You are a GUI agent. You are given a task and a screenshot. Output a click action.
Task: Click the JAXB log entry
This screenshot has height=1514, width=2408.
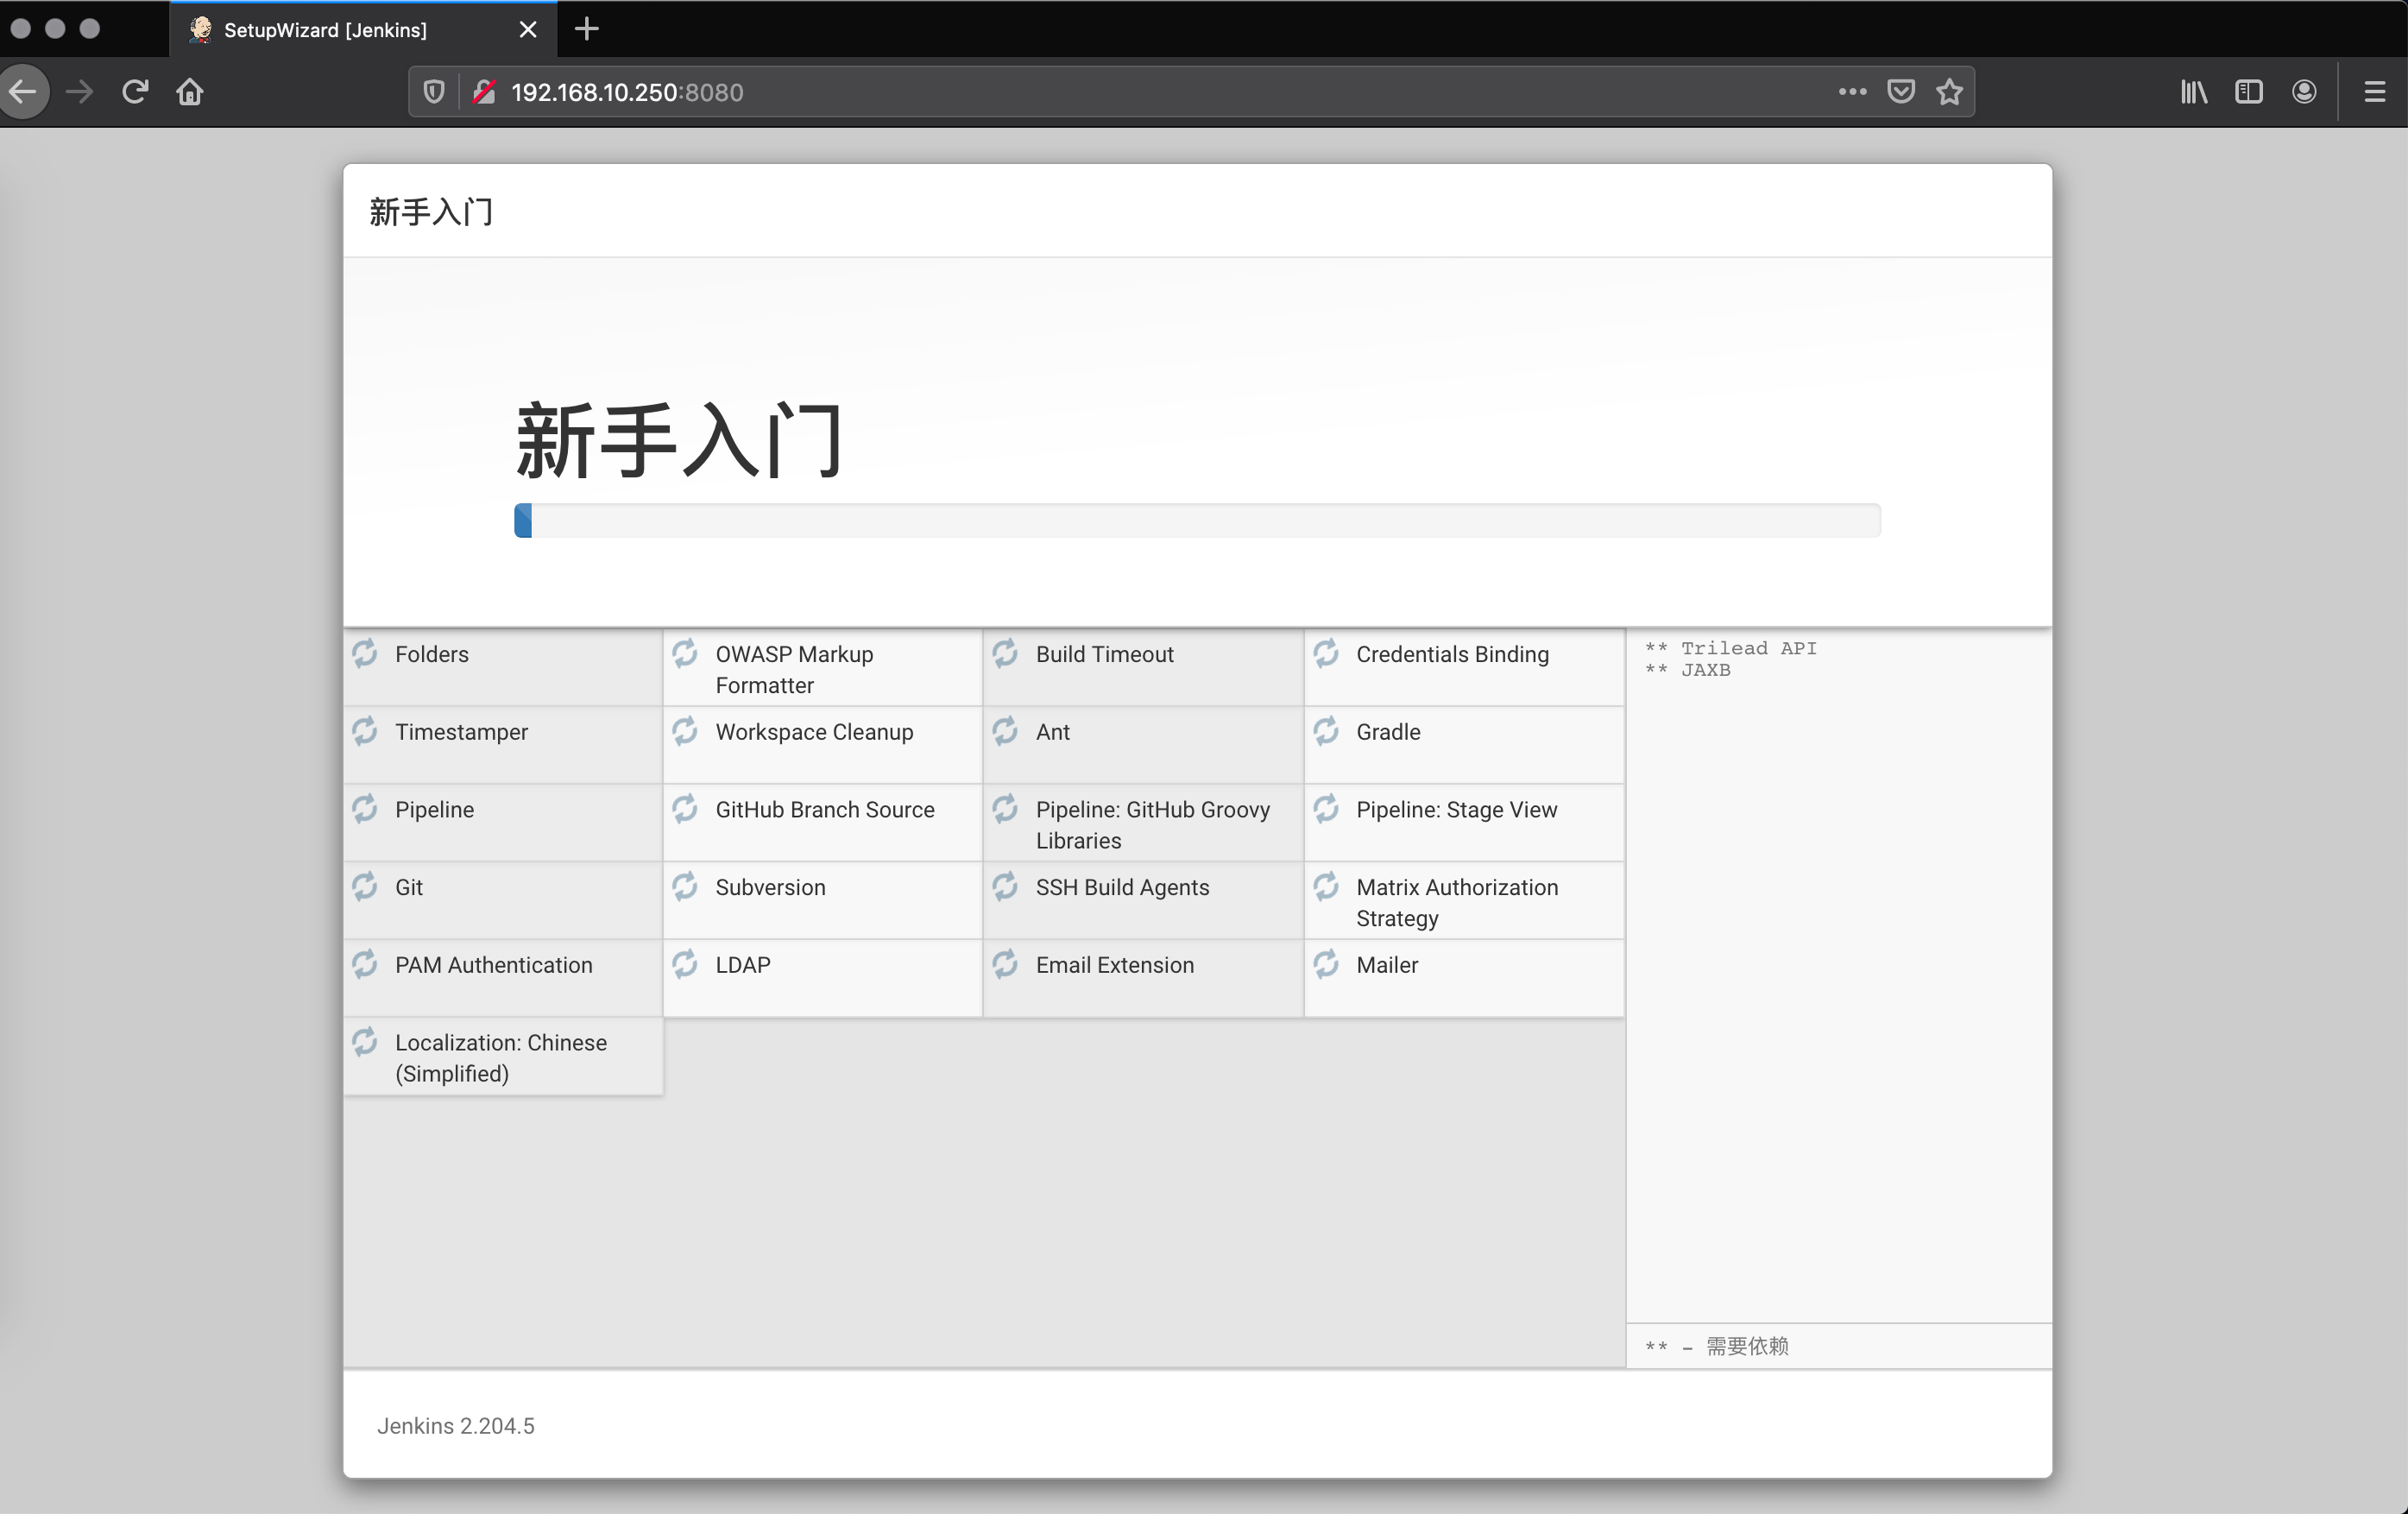click(x=1687, y=670)
